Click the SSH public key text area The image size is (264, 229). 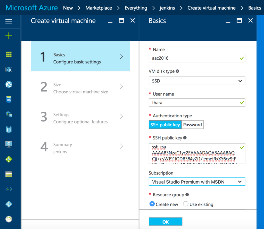coord(197,153)
